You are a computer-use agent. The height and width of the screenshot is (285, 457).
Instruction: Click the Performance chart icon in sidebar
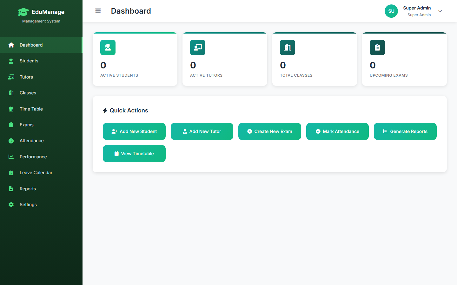tap(11, 157)
